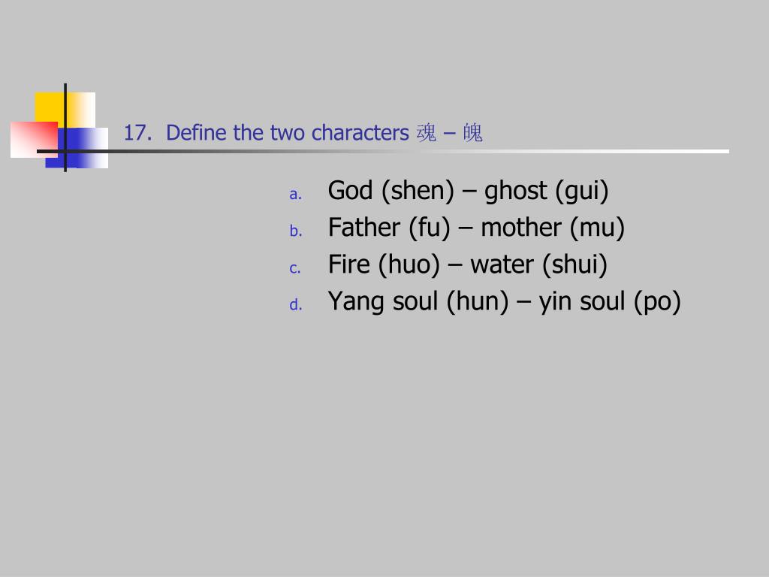Click the option letter 'd.' marker
The image size is (769, 577).
tap(295, 305)
